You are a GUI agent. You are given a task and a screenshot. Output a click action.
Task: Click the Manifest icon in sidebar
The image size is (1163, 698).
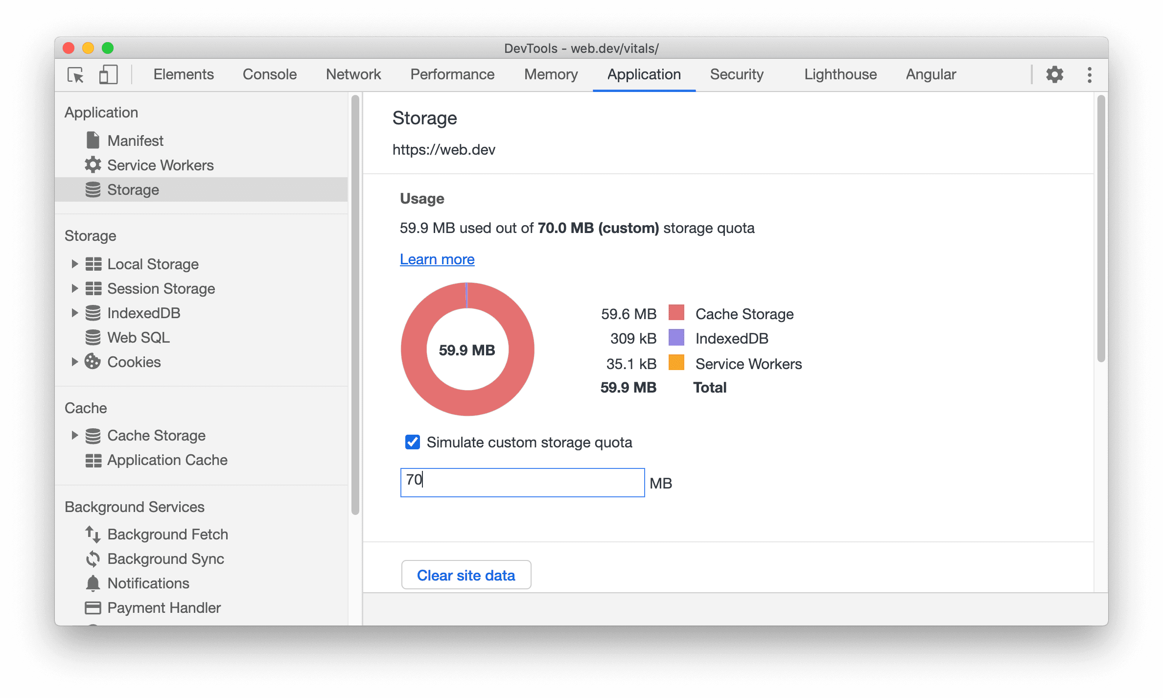[92, 140]
